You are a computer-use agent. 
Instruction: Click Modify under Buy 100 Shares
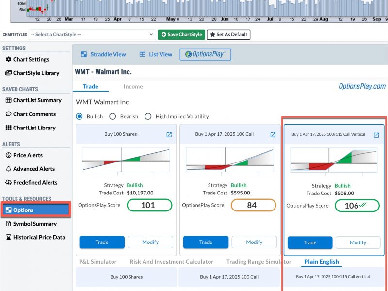tap(150, 242)
